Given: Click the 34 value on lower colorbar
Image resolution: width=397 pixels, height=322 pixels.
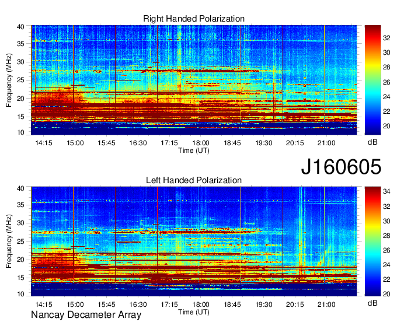Looking at the screenshot, I should pyautogui.click(x=386, y=191).
